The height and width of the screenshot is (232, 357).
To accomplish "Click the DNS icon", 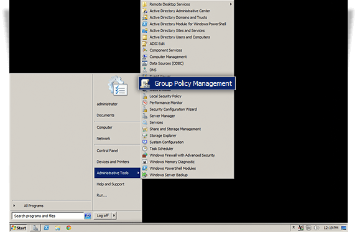I will click(144, 70).
